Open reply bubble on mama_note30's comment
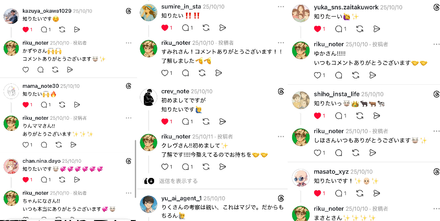Screen dimensions: 440x221 (44, 105)
